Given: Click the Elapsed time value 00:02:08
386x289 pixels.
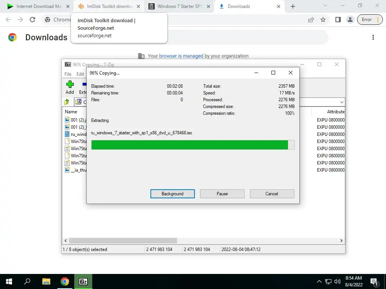Looking at the screenshot, I should [175, 86].
